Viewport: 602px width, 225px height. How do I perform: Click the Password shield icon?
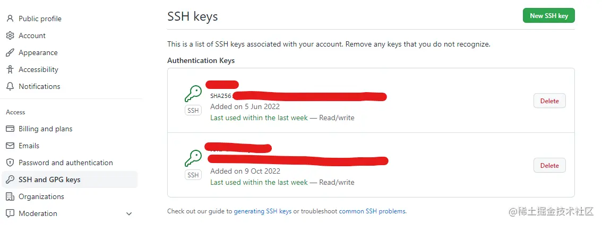coord(10,163)
